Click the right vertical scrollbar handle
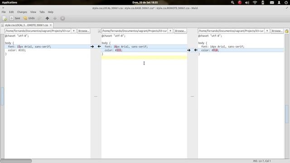 click(x=287, y=114)
